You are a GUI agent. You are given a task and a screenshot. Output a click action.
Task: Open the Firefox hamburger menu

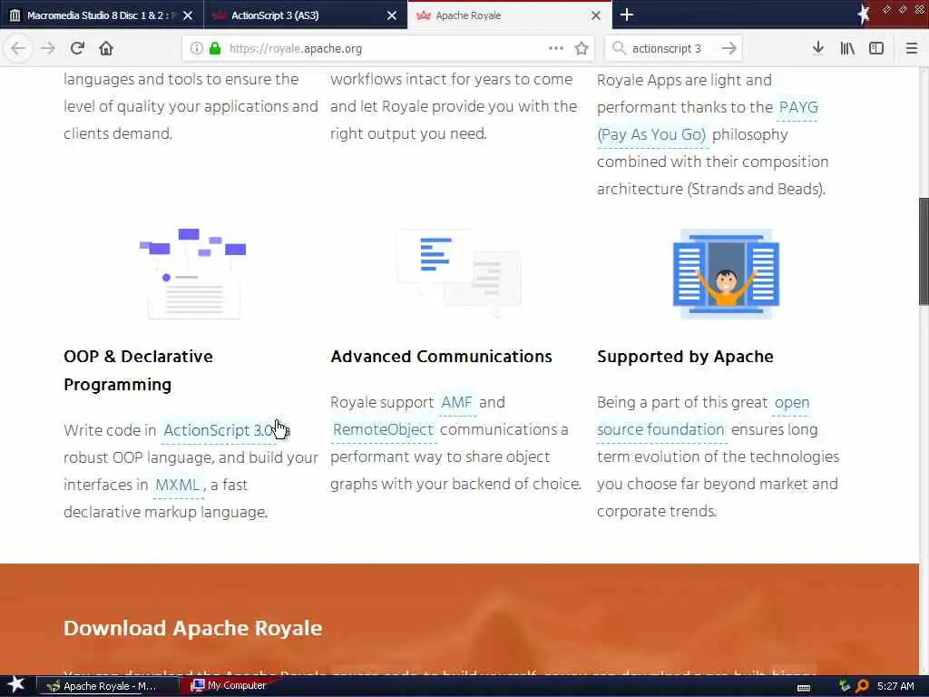click(x=912, y=49)
